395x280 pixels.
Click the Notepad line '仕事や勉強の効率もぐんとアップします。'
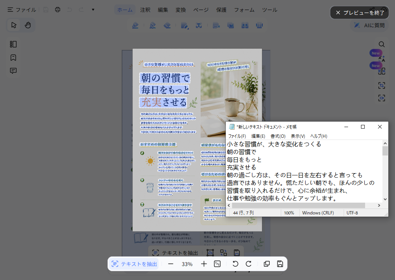coord(282,198)
